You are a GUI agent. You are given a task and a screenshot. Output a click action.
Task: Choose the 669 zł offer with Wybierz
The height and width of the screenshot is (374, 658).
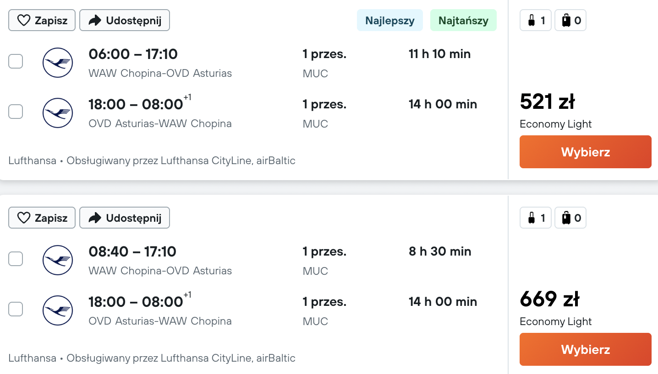coord(586,349)
